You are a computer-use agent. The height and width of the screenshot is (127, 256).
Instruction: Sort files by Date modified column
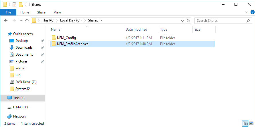[x=136, y=30]
